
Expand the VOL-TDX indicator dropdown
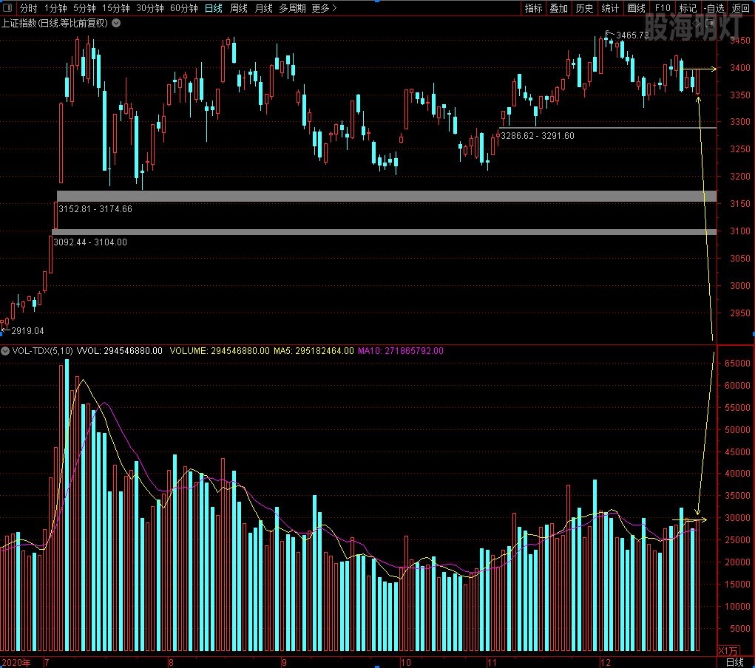tap(7, 350)
